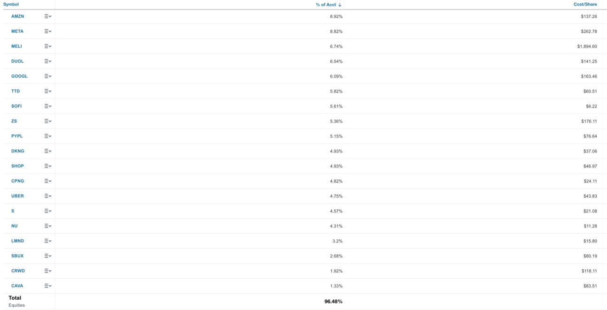607x310 pixels.
Task: Open the action menu icon for GOOGL
Action: [48, 76]
